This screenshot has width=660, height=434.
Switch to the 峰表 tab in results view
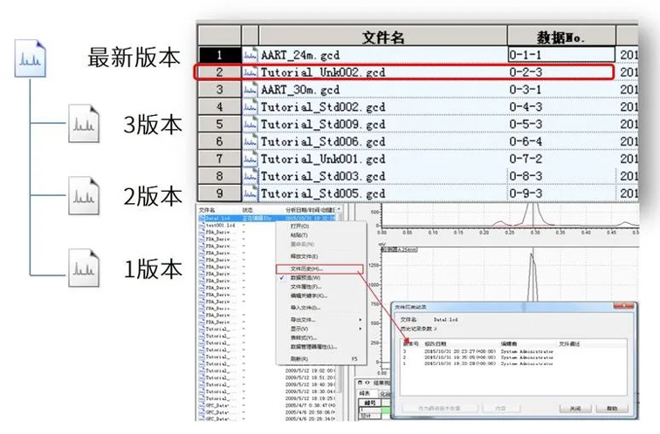365,394
